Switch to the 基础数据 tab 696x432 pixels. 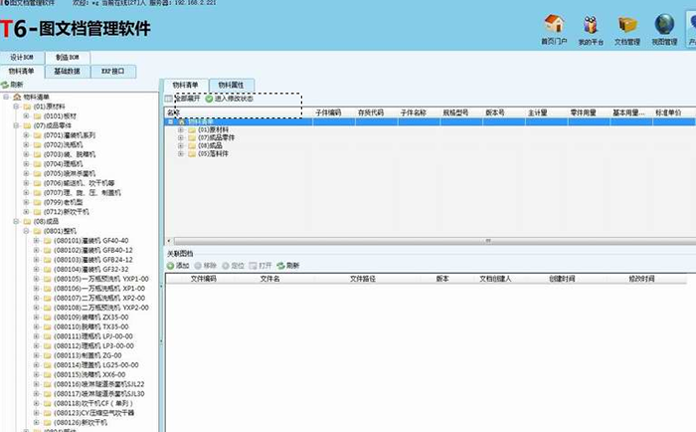(68, 71)
